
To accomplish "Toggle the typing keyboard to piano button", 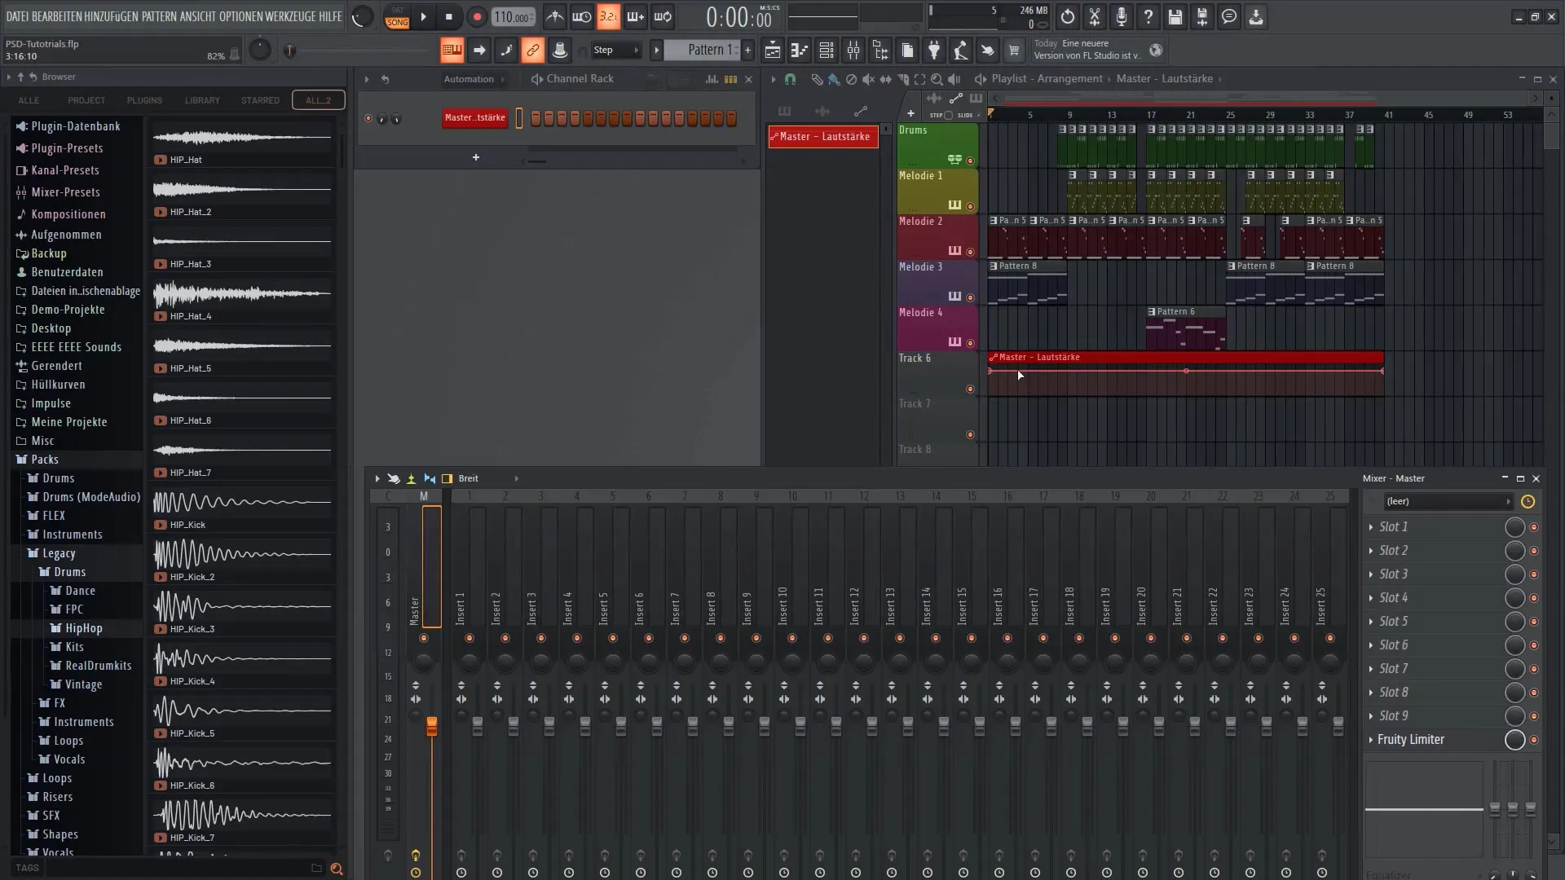I will (x=452, y=51).
